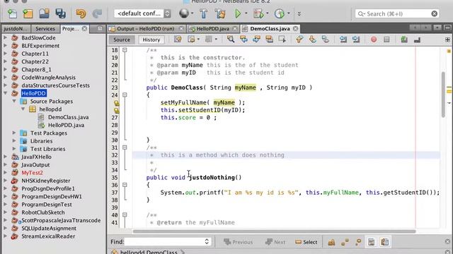Build project with the hammer icon
This screenshot has width=453, height=254.
click(203, 13)
